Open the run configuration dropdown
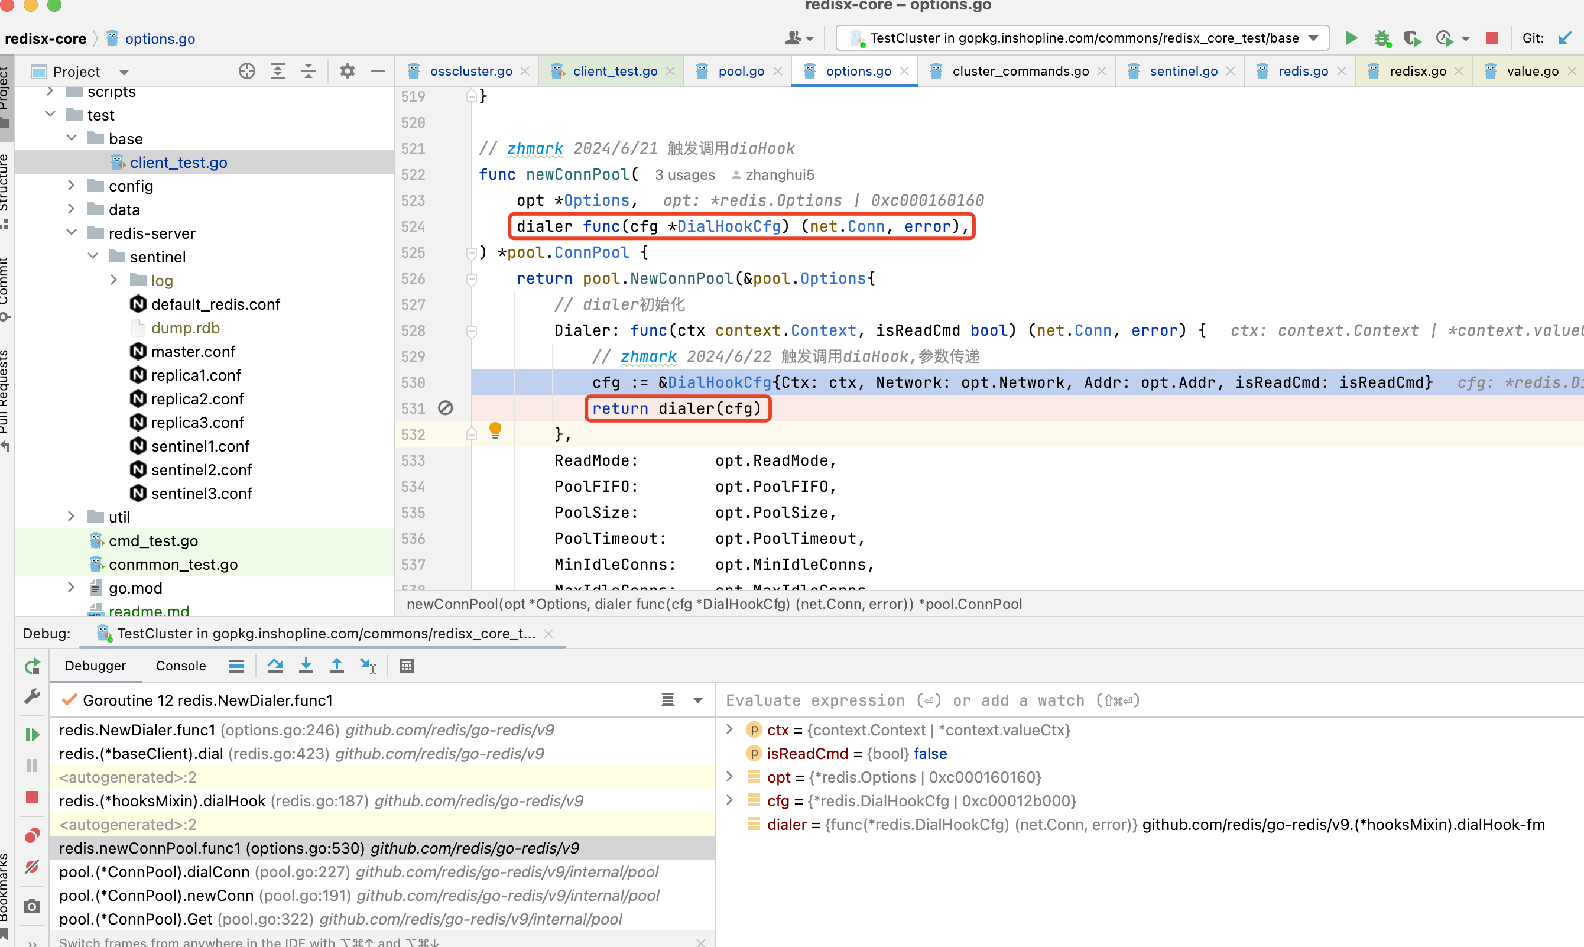The image size is (1584, 947). pyautogui.click(x=1082, y=38)
